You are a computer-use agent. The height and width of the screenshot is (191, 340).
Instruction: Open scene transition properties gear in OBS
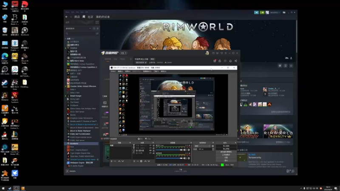pos(213,146)
